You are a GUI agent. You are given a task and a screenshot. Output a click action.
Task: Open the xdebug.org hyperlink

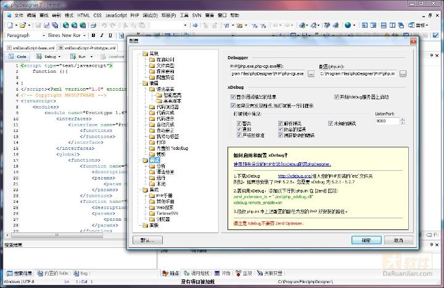295,176
